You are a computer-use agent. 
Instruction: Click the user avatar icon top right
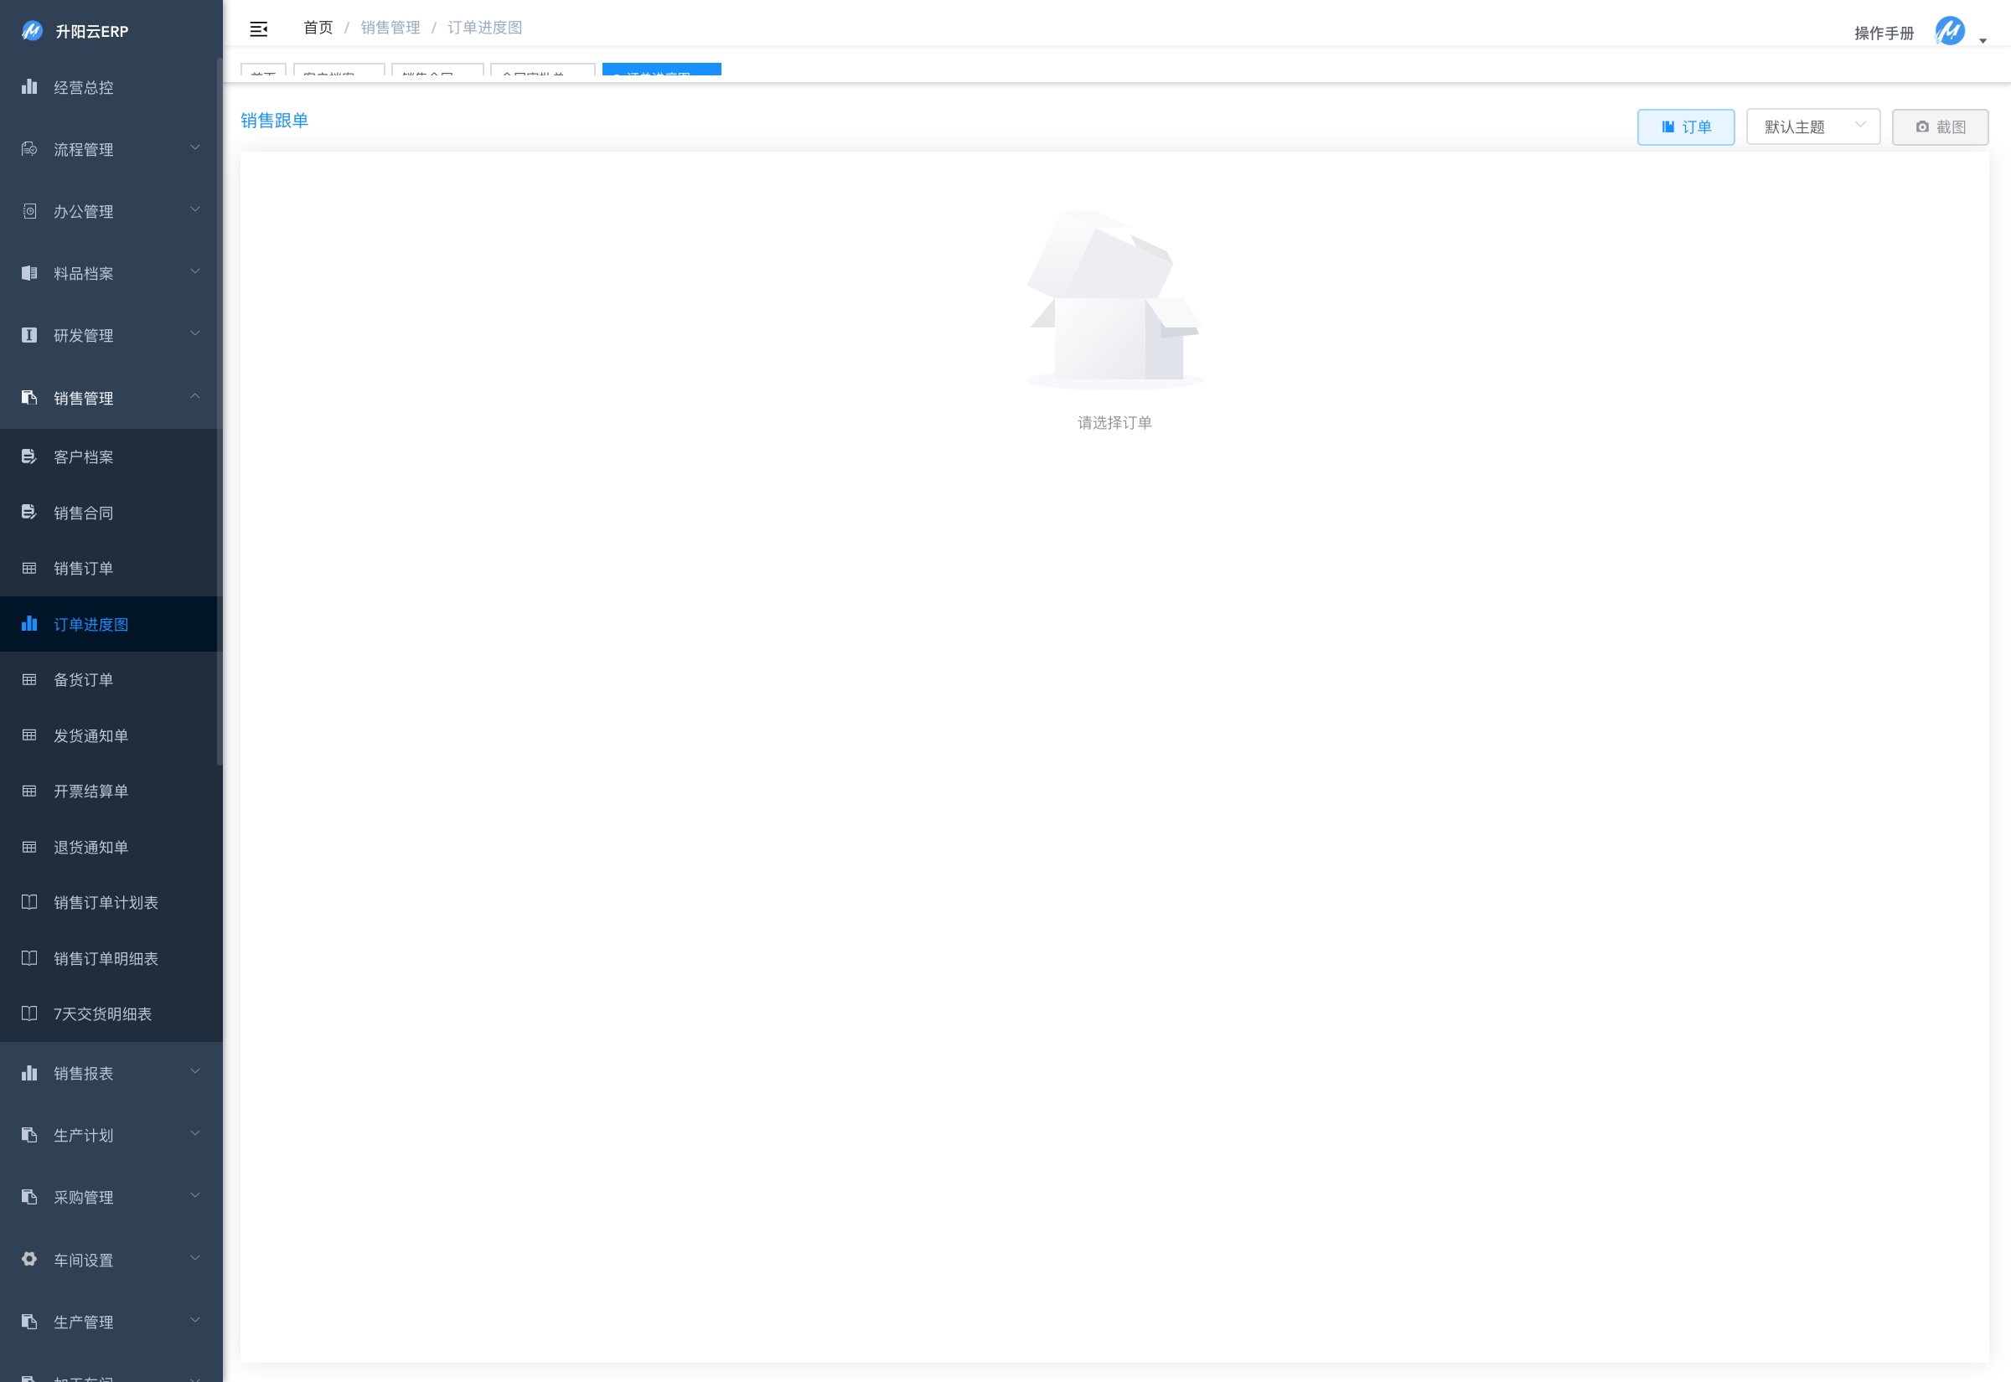coord(1950,31)
